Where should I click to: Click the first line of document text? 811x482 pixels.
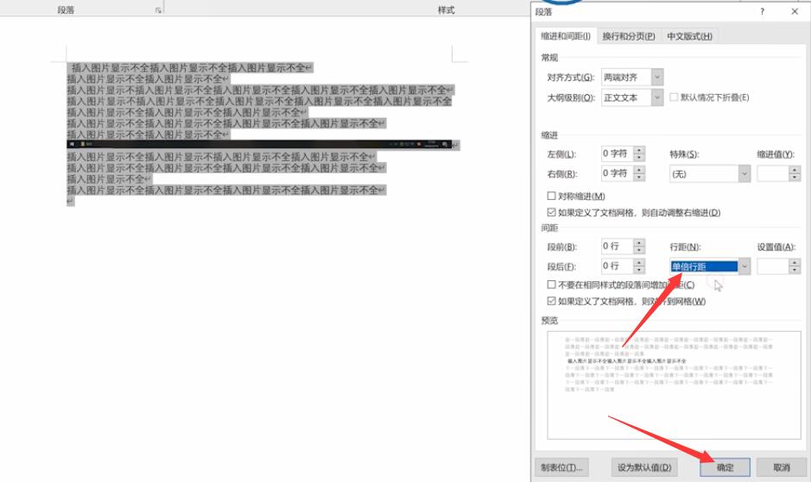click(x=189, y=67)
